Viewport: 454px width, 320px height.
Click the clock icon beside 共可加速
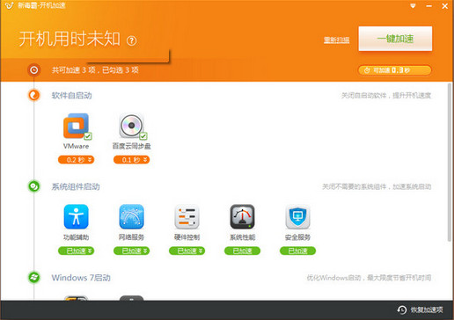click(x=34, y=70)
